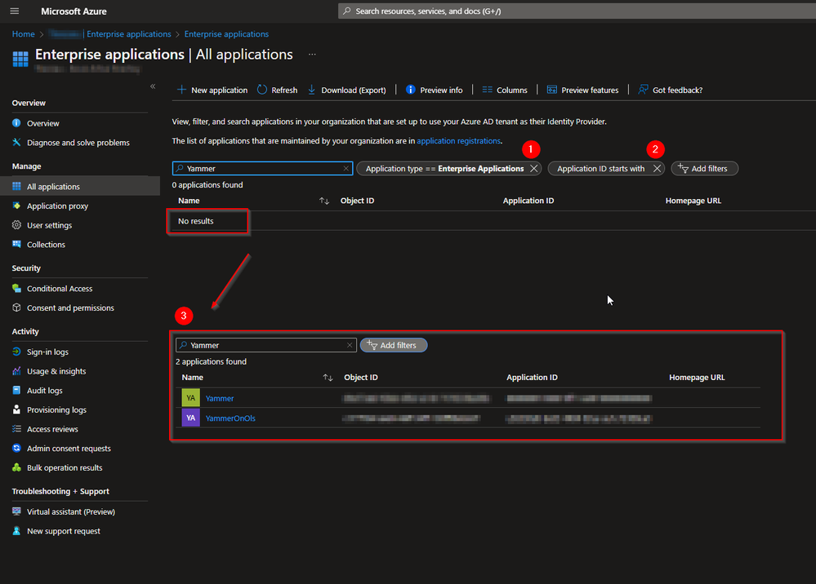The width and height of the screenshot is (816, 584).
Task: Click the Object ID header in the top table
Action: pos(357,201)
